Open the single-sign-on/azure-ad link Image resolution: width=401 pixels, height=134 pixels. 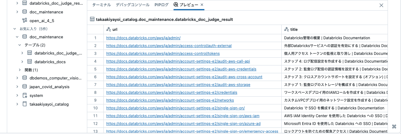click(183, 124)
